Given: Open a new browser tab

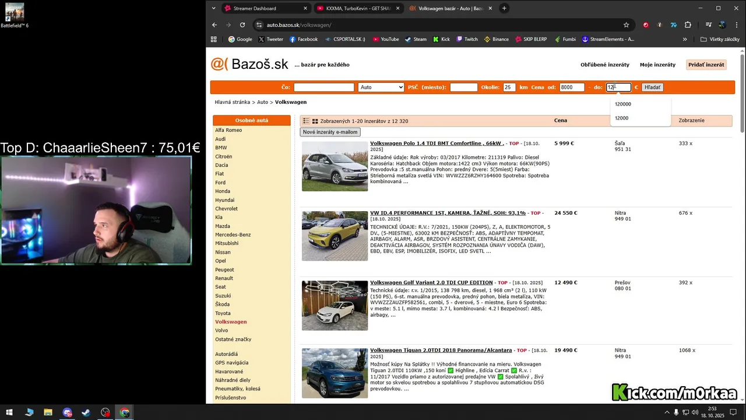Looking at the screenshot, I should coord(504,8).
